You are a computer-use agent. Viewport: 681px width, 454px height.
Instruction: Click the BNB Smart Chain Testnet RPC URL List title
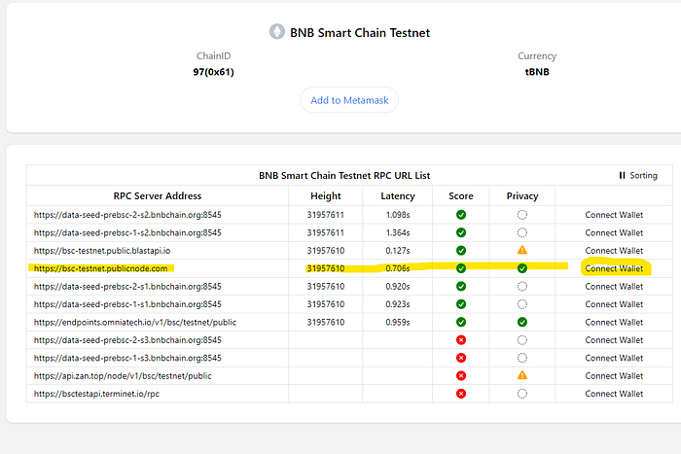click(344, 175)
